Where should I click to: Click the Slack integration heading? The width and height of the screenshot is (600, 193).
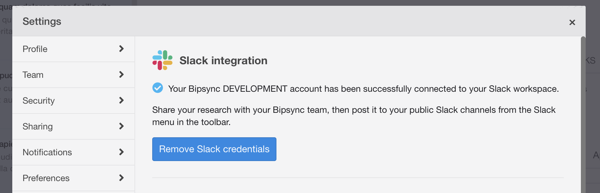(223, 60)
